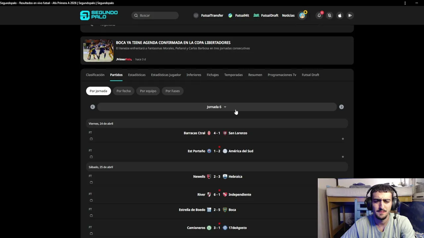Open 17deAgosto team crest

(x=225, y=228)
